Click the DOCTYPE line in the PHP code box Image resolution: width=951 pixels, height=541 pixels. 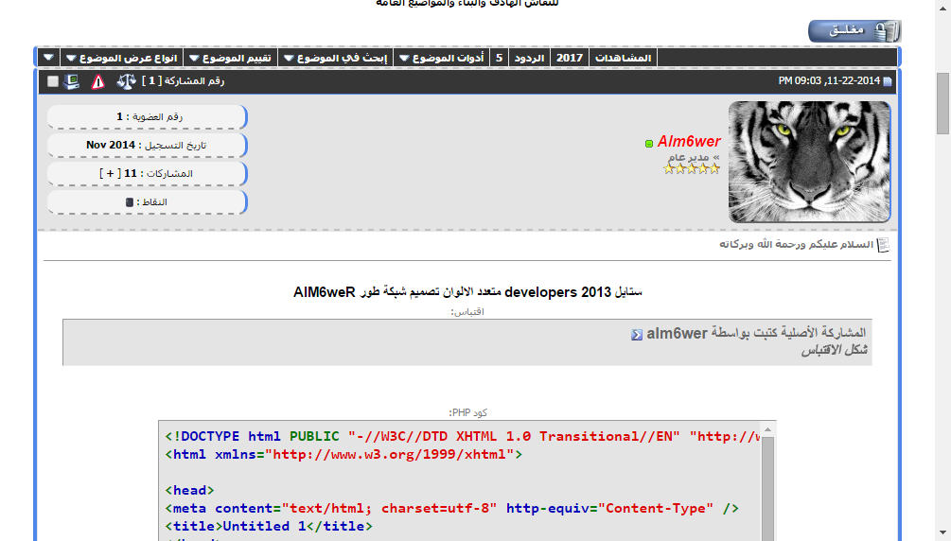pos(462,436)
